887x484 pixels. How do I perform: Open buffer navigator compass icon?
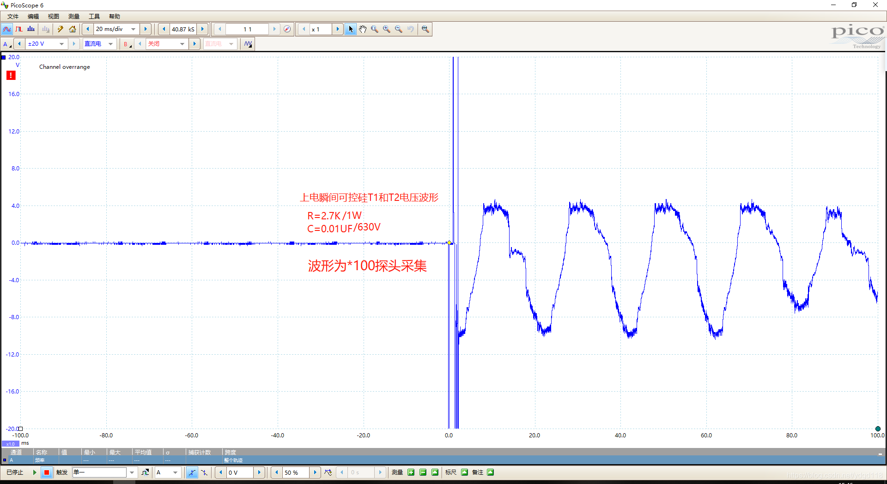click(x=287, y=29)
